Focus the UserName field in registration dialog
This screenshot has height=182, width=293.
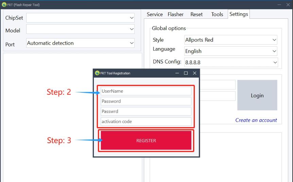pyautogui.click(x=146, y=91)
